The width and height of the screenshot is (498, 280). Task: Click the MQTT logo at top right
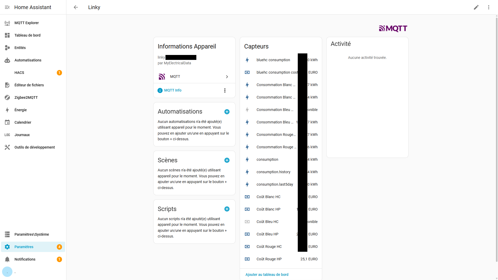393,28
